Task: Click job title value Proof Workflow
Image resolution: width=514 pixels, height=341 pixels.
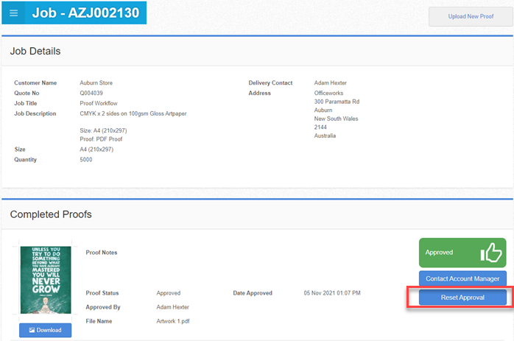Action: click(99, 103)
